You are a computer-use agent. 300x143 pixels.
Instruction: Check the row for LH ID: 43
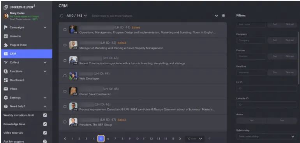point(65,60)
